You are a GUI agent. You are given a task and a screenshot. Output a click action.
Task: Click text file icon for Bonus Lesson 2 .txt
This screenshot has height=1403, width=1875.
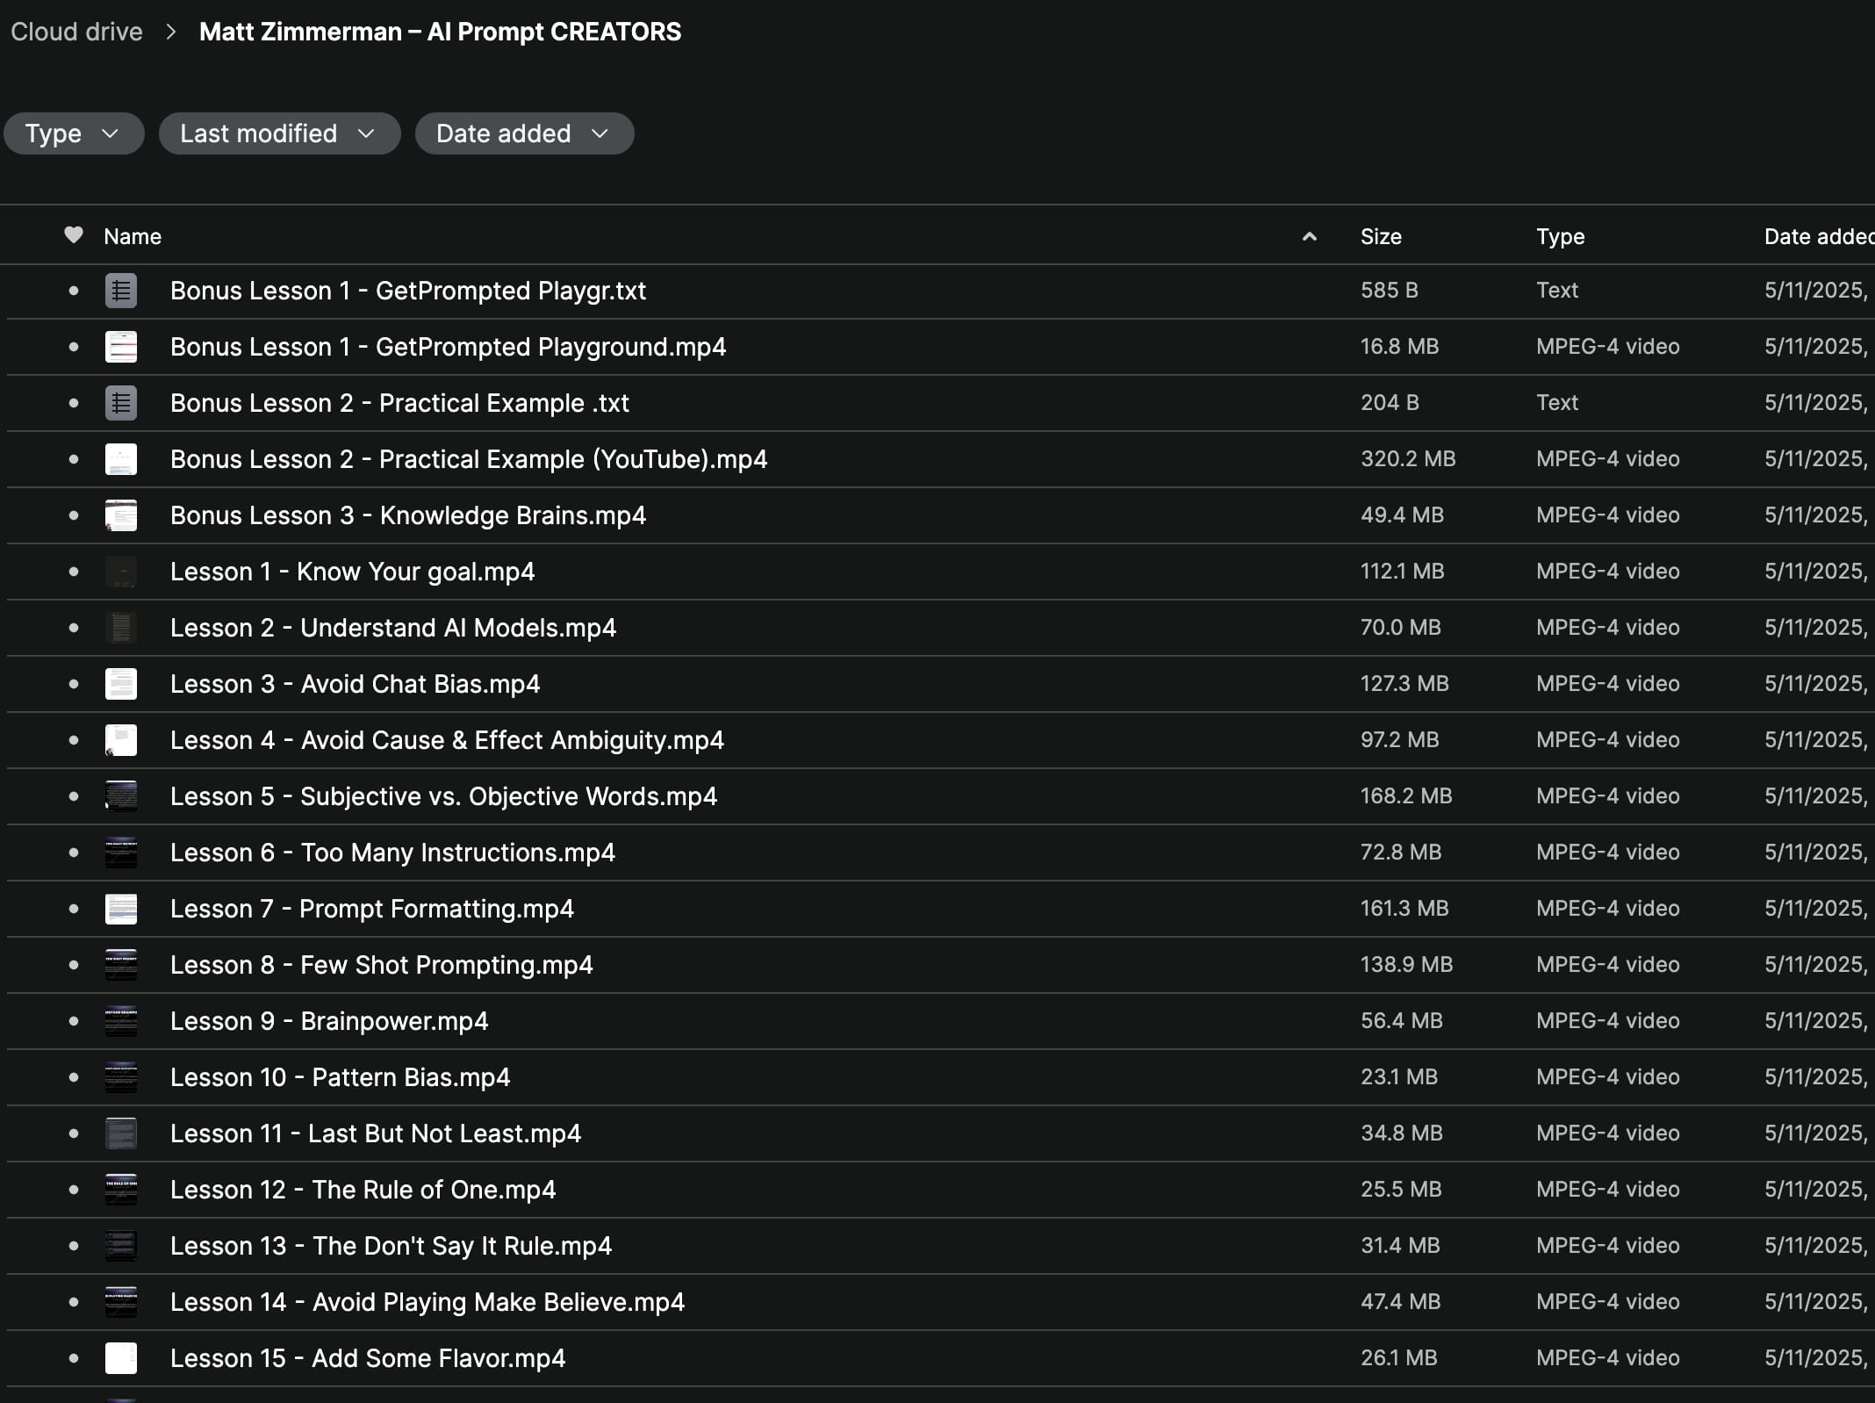pyautogui.click(x=121, y=403)
